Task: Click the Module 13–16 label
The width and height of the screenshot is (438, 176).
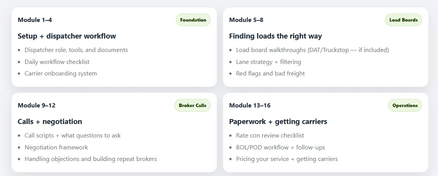Action: pos(250,106)
